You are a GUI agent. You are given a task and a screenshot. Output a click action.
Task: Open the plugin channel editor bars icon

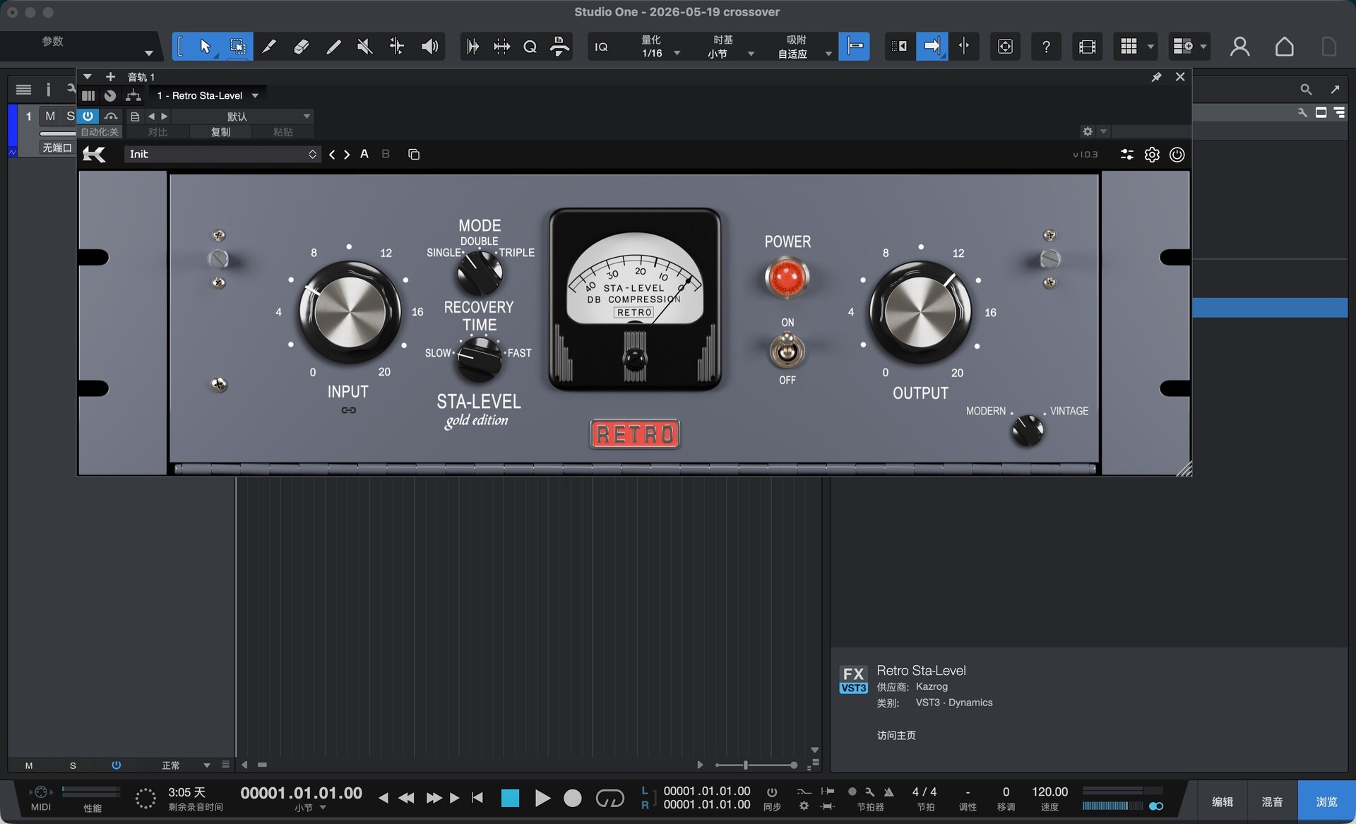(88, 95)
